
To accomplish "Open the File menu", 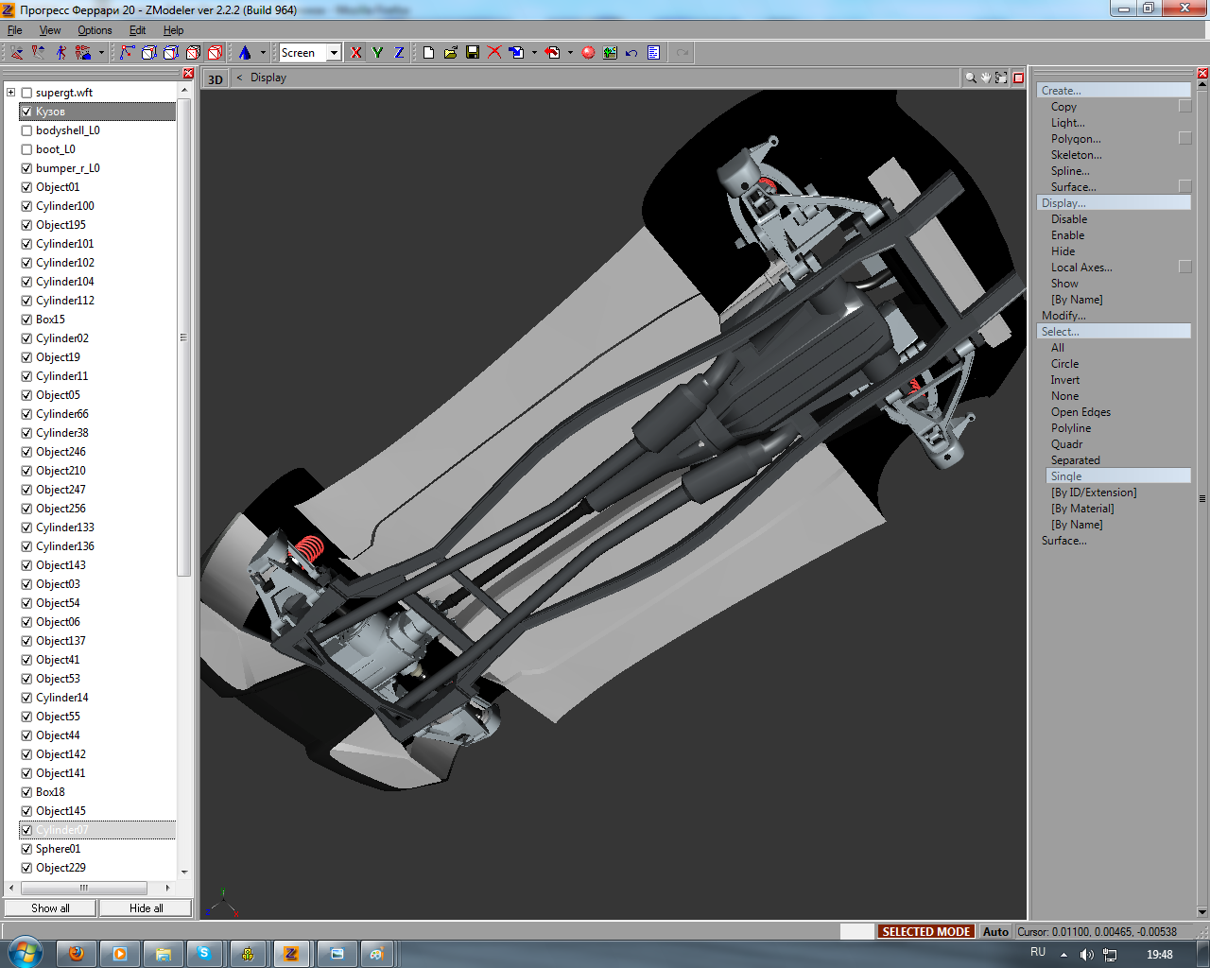I will (x=14, y=30).
